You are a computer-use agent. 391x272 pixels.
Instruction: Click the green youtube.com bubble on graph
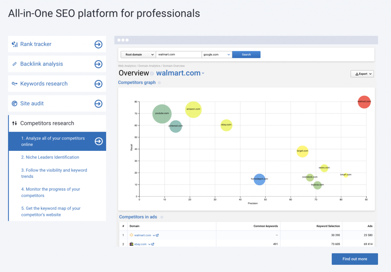pyautogui.click(x=162, y=114)
